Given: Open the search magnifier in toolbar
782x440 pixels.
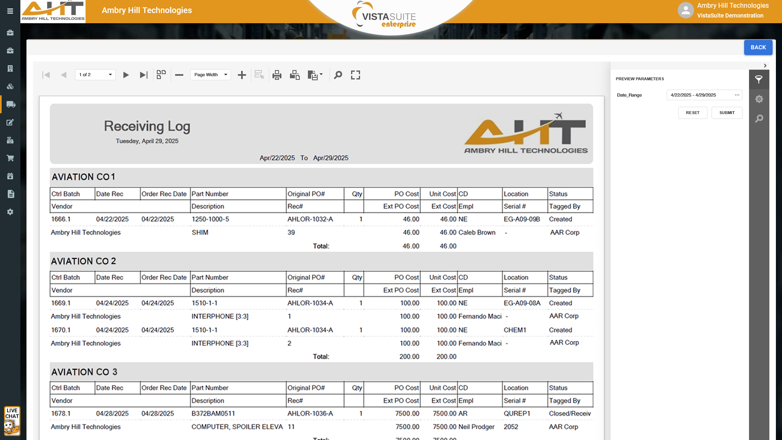Looking at the screenshot, I should (x=338, y=75).
